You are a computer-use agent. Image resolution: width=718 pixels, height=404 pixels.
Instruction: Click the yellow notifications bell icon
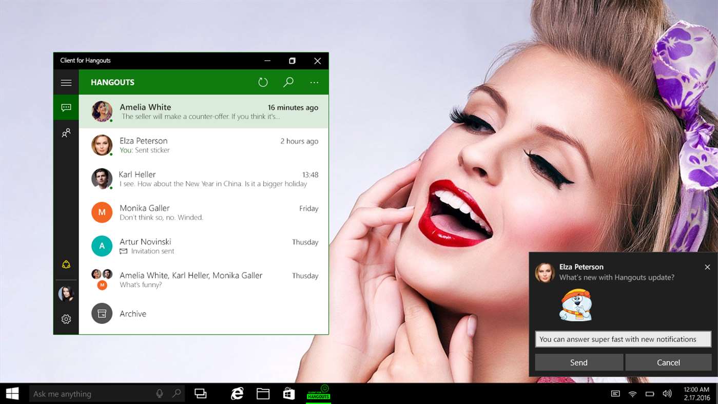click(x=66, y=264)
